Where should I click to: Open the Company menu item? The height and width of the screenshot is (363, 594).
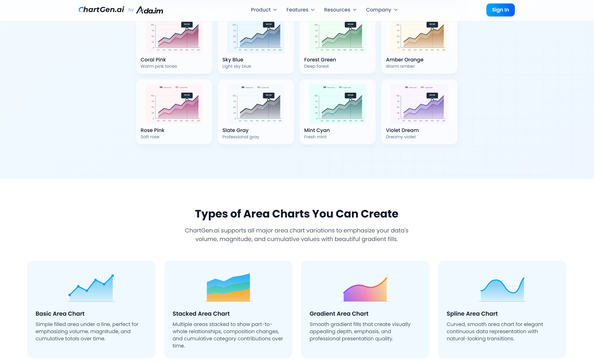pyautogui.click(x=381, y=10)
